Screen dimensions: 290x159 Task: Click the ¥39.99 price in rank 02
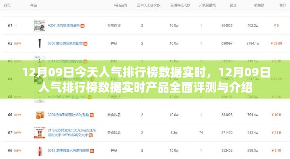click(x=276, y=43)
